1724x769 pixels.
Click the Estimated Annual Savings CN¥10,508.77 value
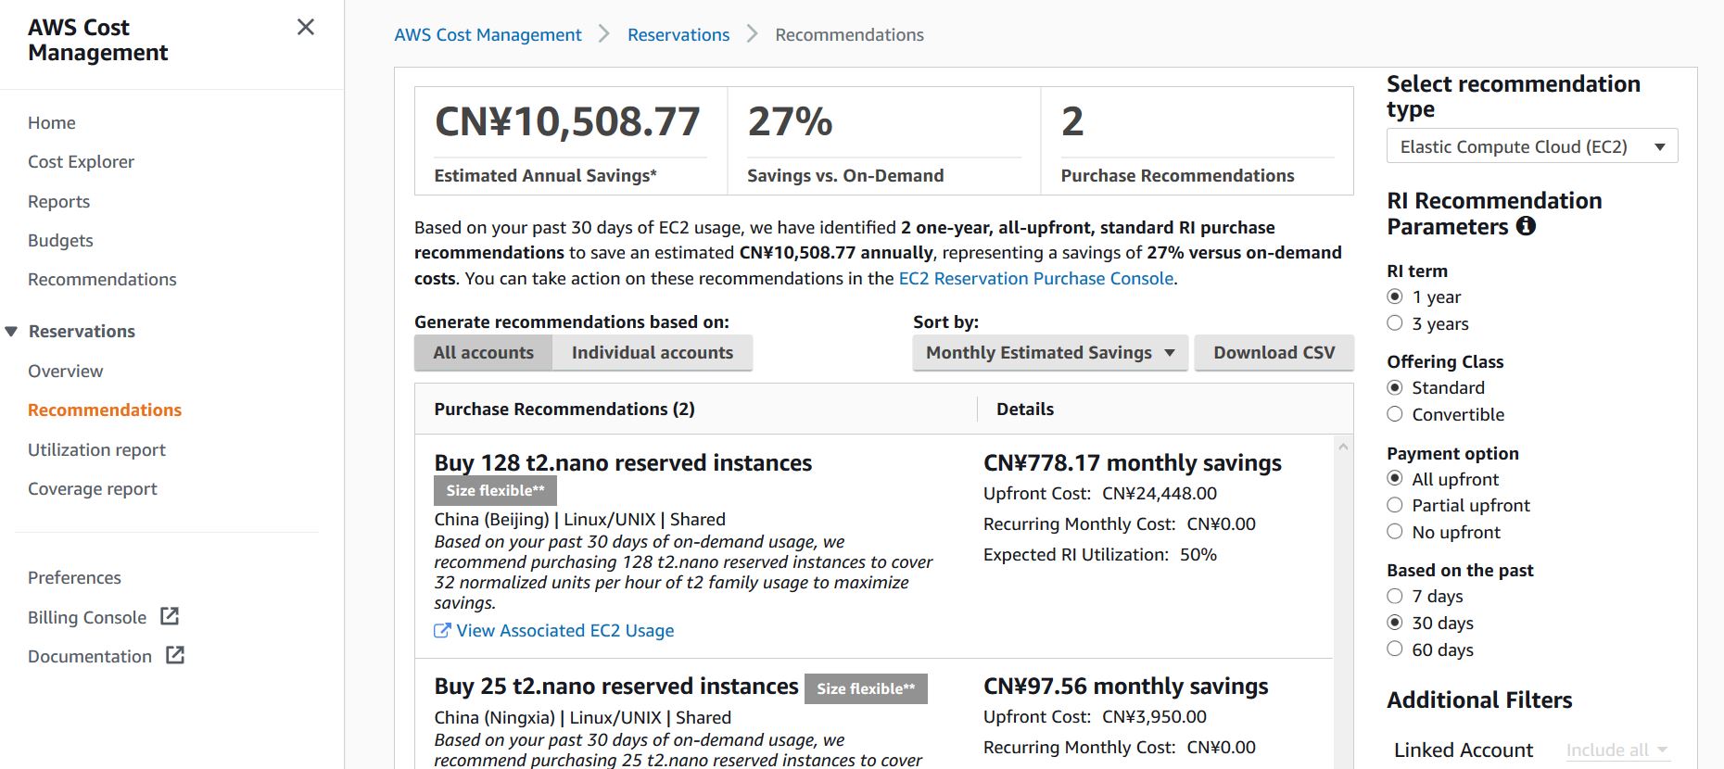tap(567, 121)
